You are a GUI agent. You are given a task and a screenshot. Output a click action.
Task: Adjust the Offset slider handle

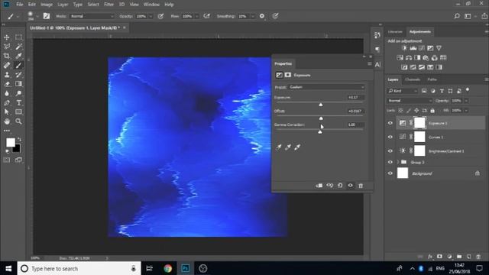321,118
